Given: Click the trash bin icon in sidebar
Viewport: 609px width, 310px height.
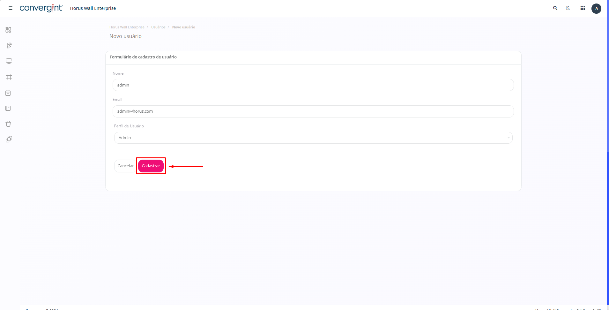Looking at the screenshot, I should 9,124.
